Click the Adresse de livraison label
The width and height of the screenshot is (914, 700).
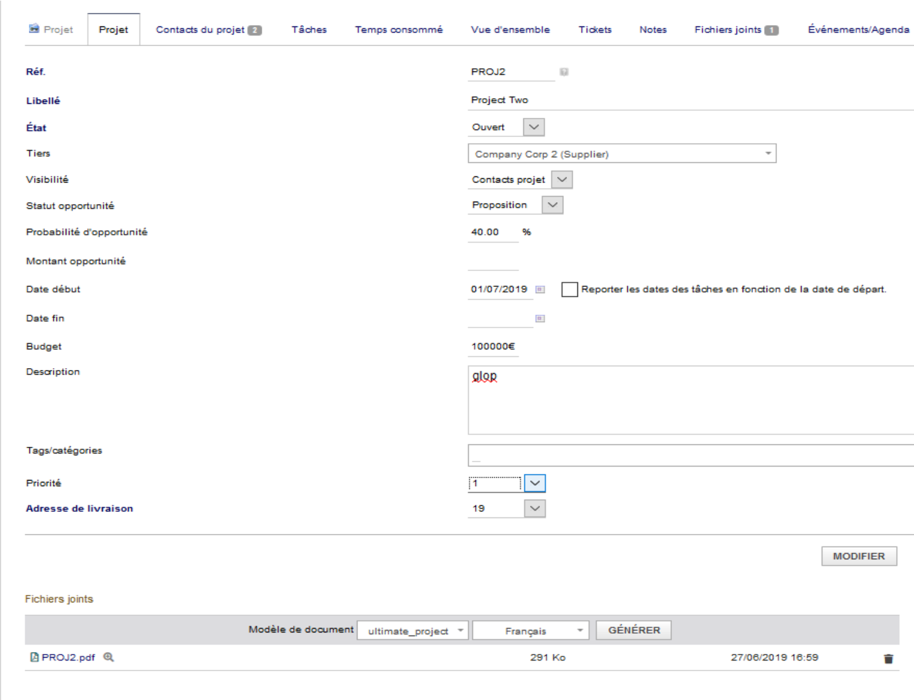tap(79, 508)
